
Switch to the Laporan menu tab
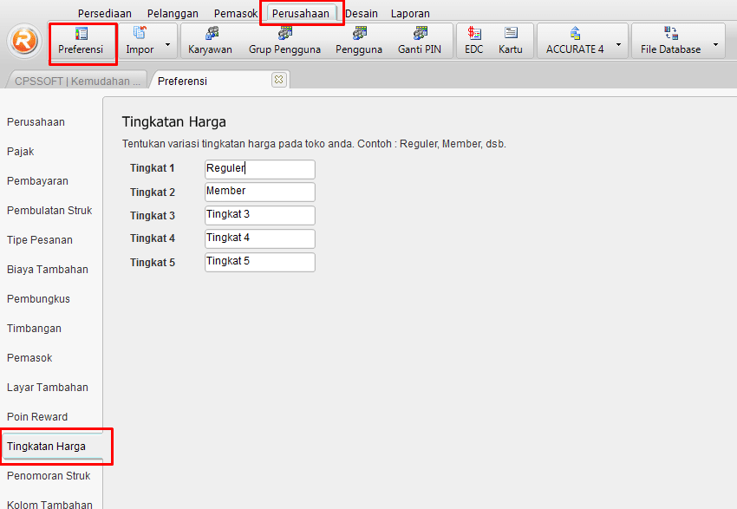pos(410,14)
